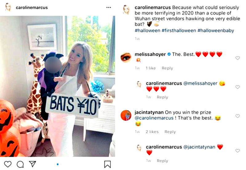Share post via the paper plane icon

tap(33, 164)
